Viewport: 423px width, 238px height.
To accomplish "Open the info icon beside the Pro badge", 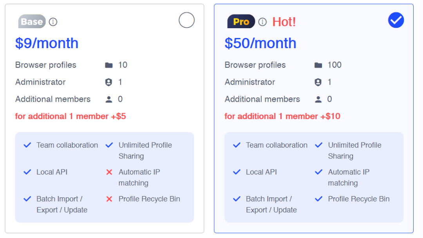I will [x=262, y=22].
